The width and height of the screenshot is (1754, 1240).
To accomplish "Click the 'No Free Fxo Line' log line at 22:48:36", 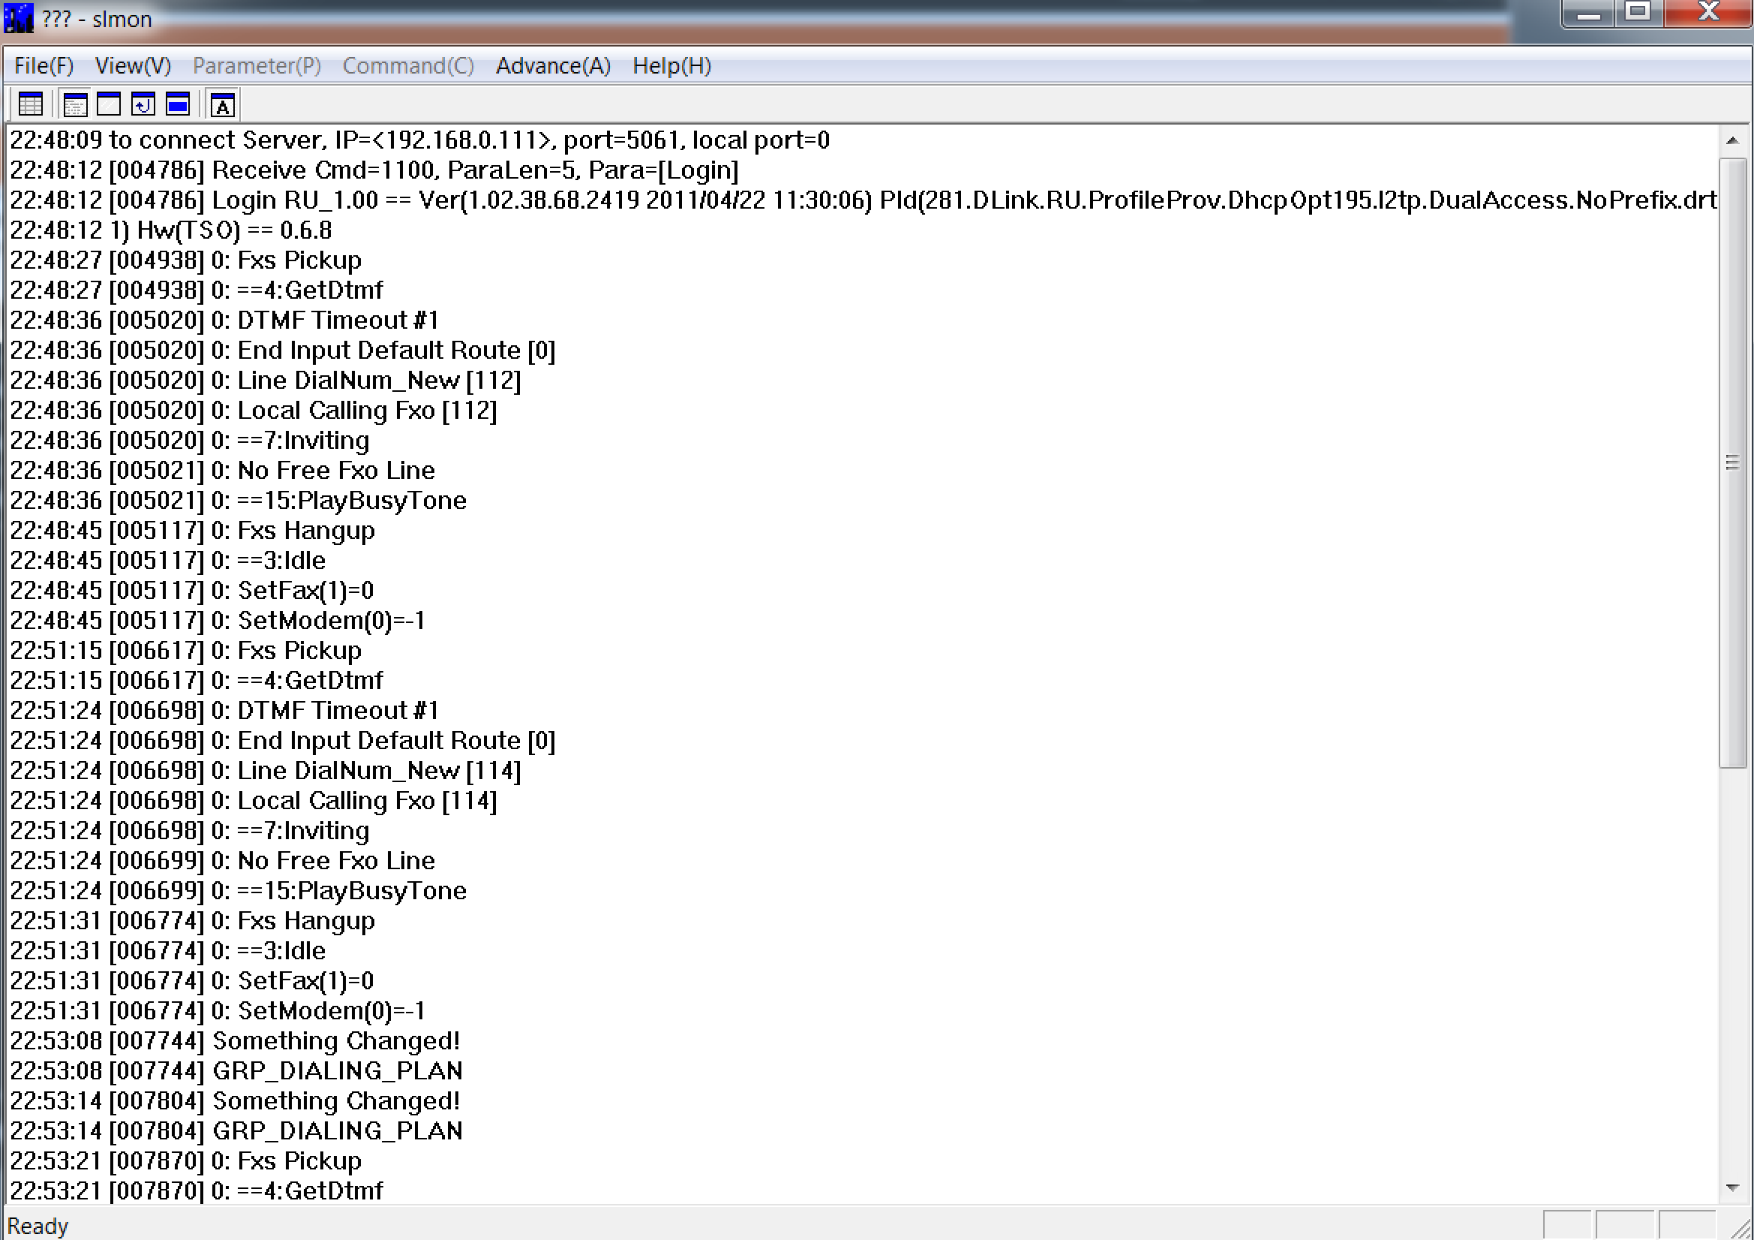I will pos(336,470).
